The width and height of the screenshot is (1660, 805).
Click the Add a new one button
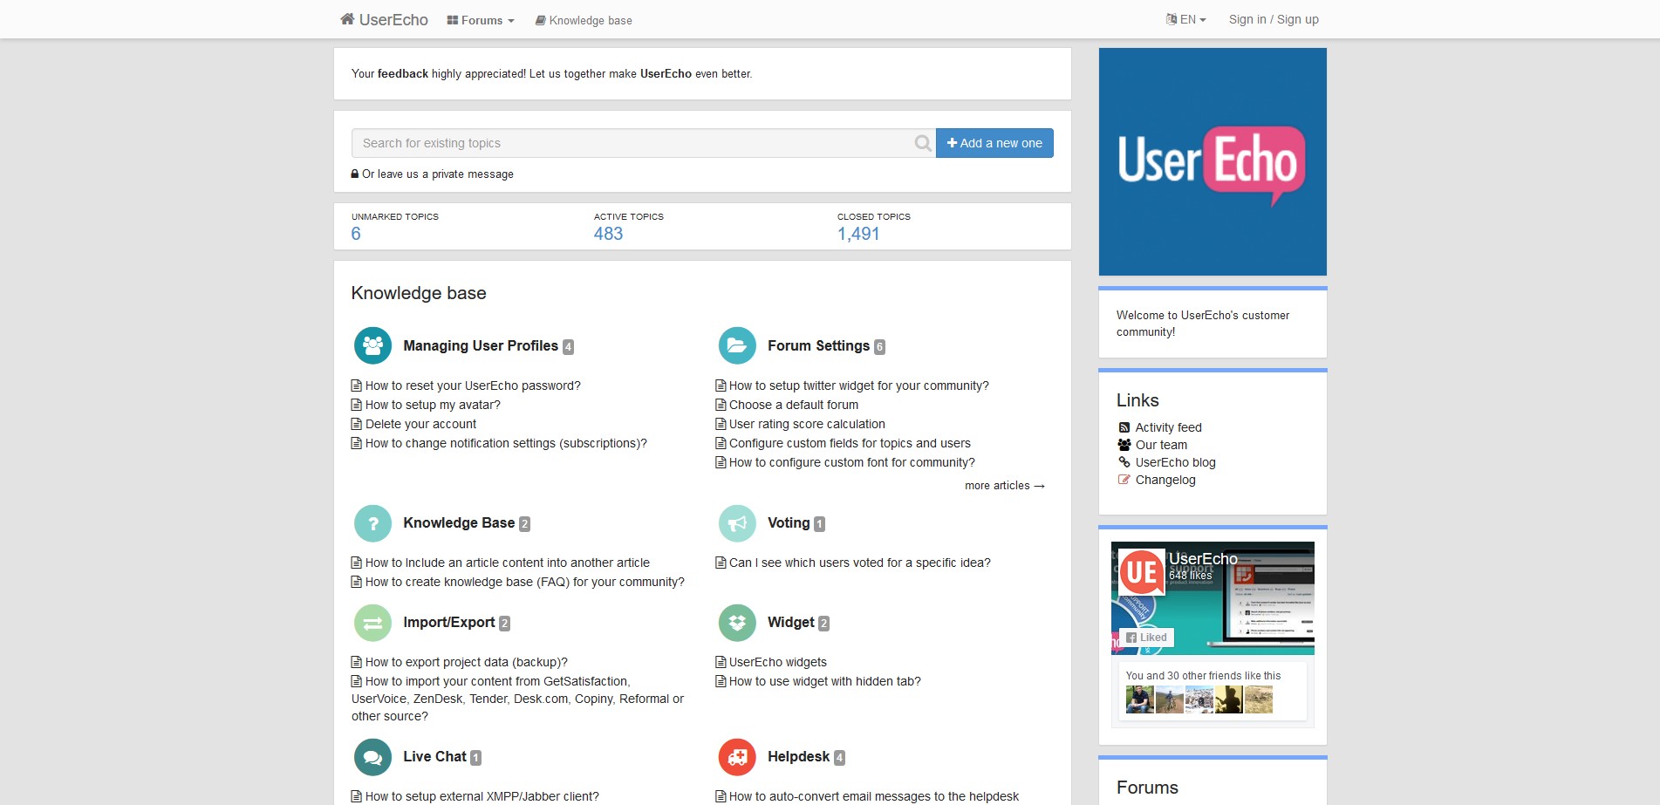[994, 143]
